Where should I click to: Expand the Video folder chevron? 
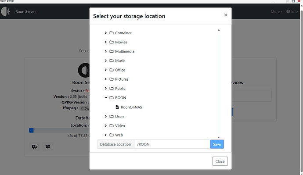pyautogui.click(x=106, y=125)
